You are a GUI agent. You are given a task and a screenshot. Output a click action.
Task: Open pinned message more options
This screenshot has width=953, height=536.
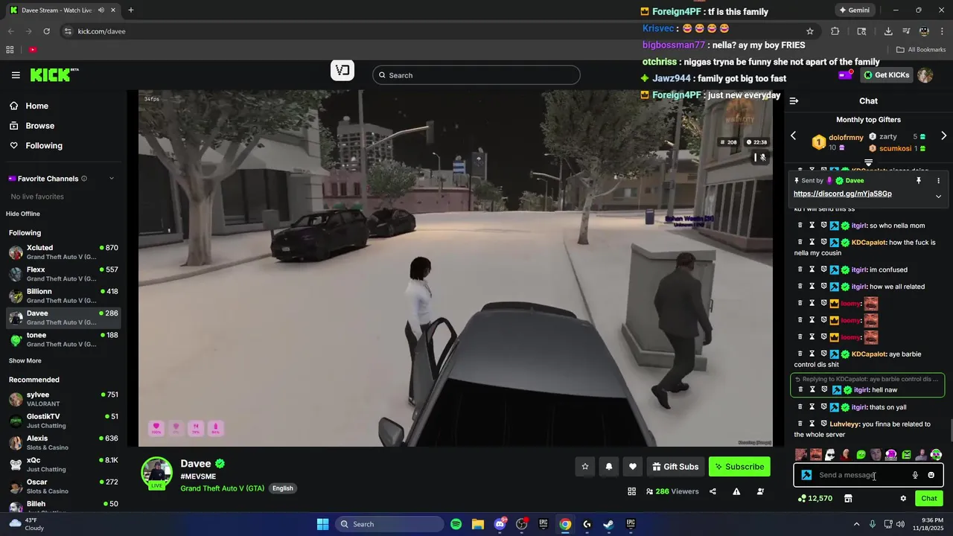tap(938, 181)
